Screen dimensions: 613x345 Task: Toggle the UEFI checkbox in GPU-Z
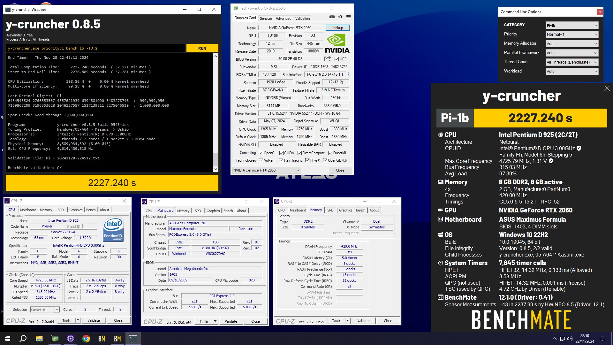[337, 59]
